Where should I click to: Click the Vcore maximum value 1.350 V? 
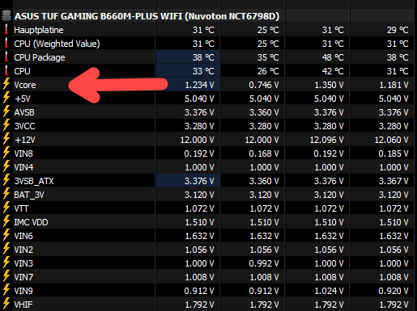coord(329,85)
